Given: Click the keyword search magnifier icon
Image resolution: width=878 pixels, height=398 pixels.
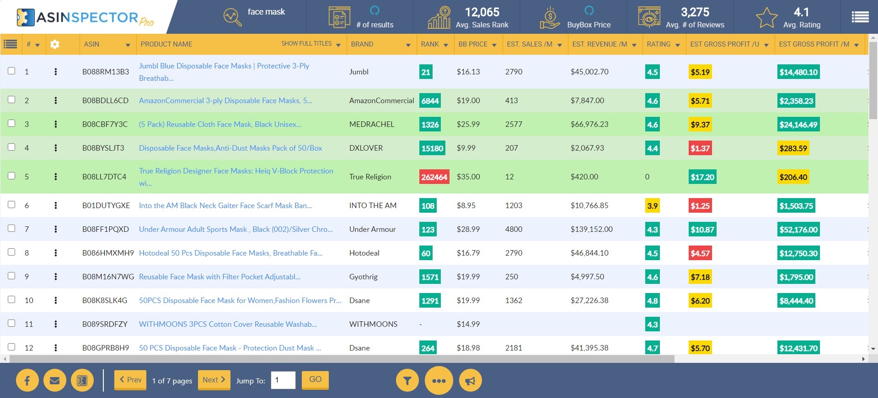Looking at the screenshot, I should coord(232,17).
